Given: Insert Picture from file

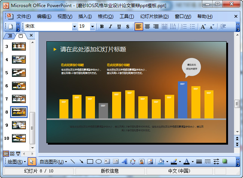Looking at the screenshot, I should (x=150, y=162).
